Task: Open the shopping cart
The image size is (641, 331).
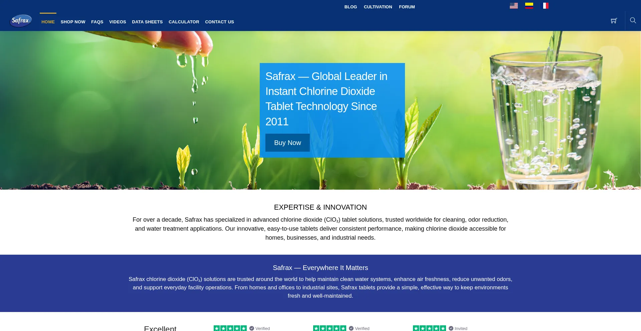Action: (x=614, y=21)
